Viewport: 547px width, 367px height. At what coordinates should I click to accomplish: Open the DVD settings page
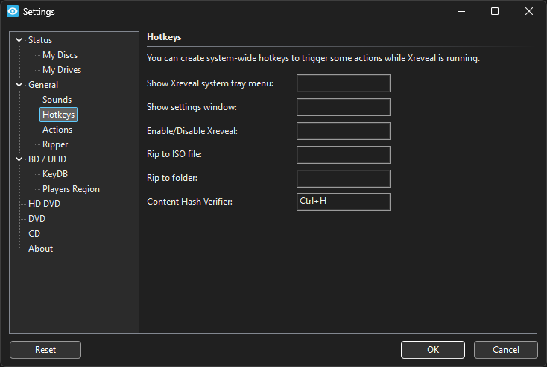pyautogui.click(x=37, y=219)
